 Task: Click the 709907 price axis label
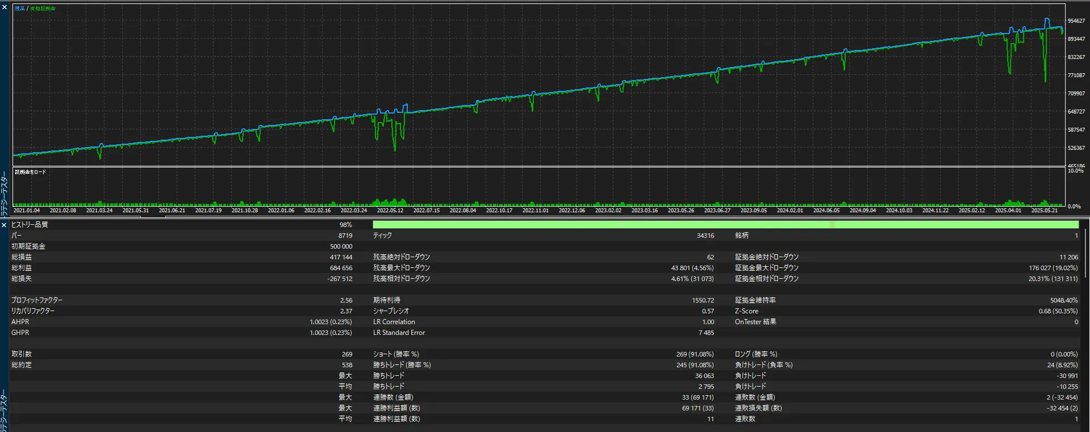point(1076,94)
